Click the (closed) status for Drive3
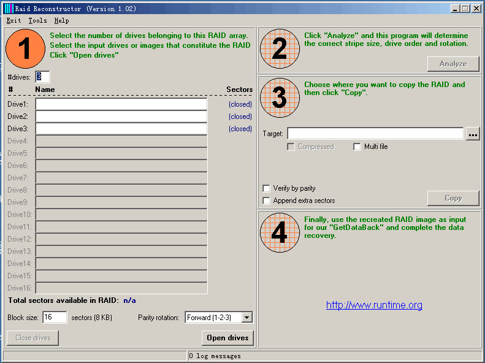 (240, 129)
